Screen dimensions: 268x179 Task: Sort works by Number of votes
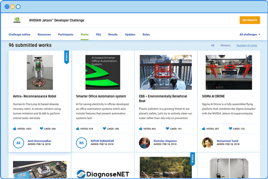point(247,45)
